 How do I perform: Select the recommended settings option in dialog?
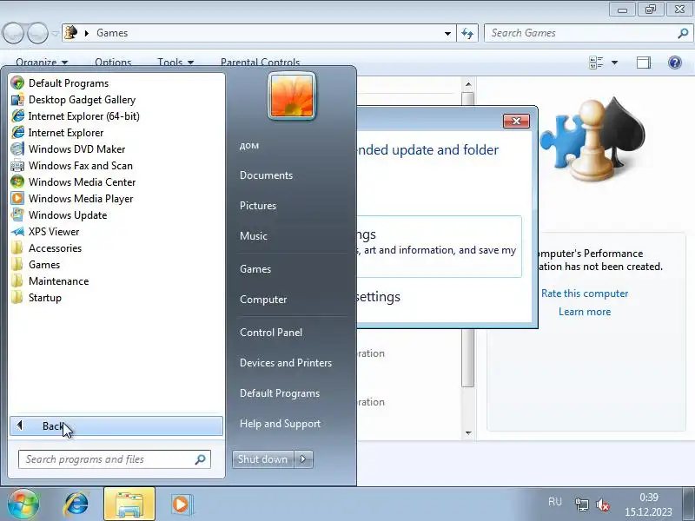point(439,247)
